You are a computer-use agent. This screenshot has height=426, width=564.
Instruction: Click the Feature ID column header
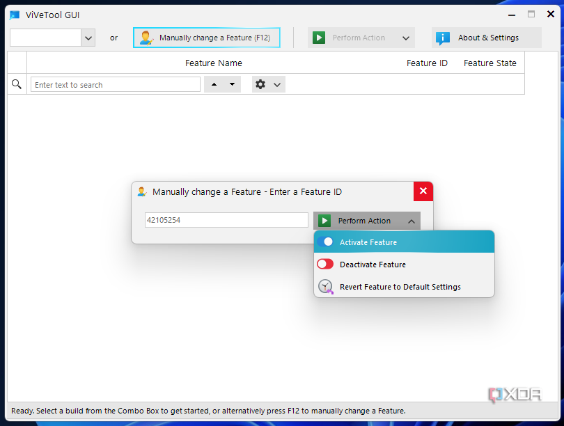click(x=427, y=63)
